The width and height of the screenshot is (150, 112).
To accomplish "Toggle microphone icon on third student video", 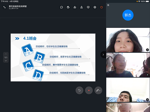I will point(147,100).
